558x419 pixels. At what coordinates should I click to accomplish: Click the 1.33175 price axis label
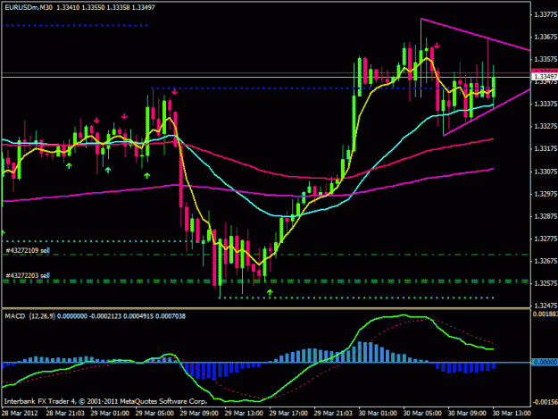(546, 148)
